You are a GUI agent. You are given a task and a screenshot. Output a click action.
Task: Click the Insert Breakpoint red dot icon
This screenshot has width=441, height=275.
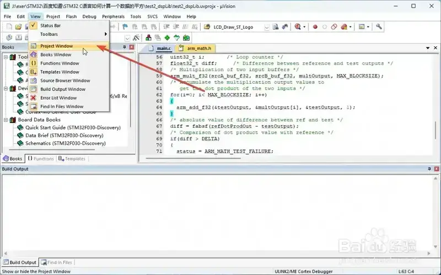coord(315,26)
